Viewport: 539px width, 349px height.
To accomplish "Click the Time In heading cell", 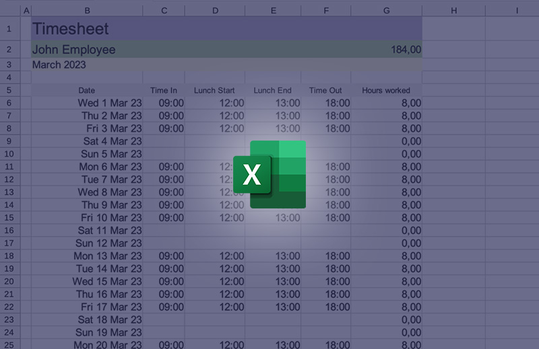I will 164,90.
